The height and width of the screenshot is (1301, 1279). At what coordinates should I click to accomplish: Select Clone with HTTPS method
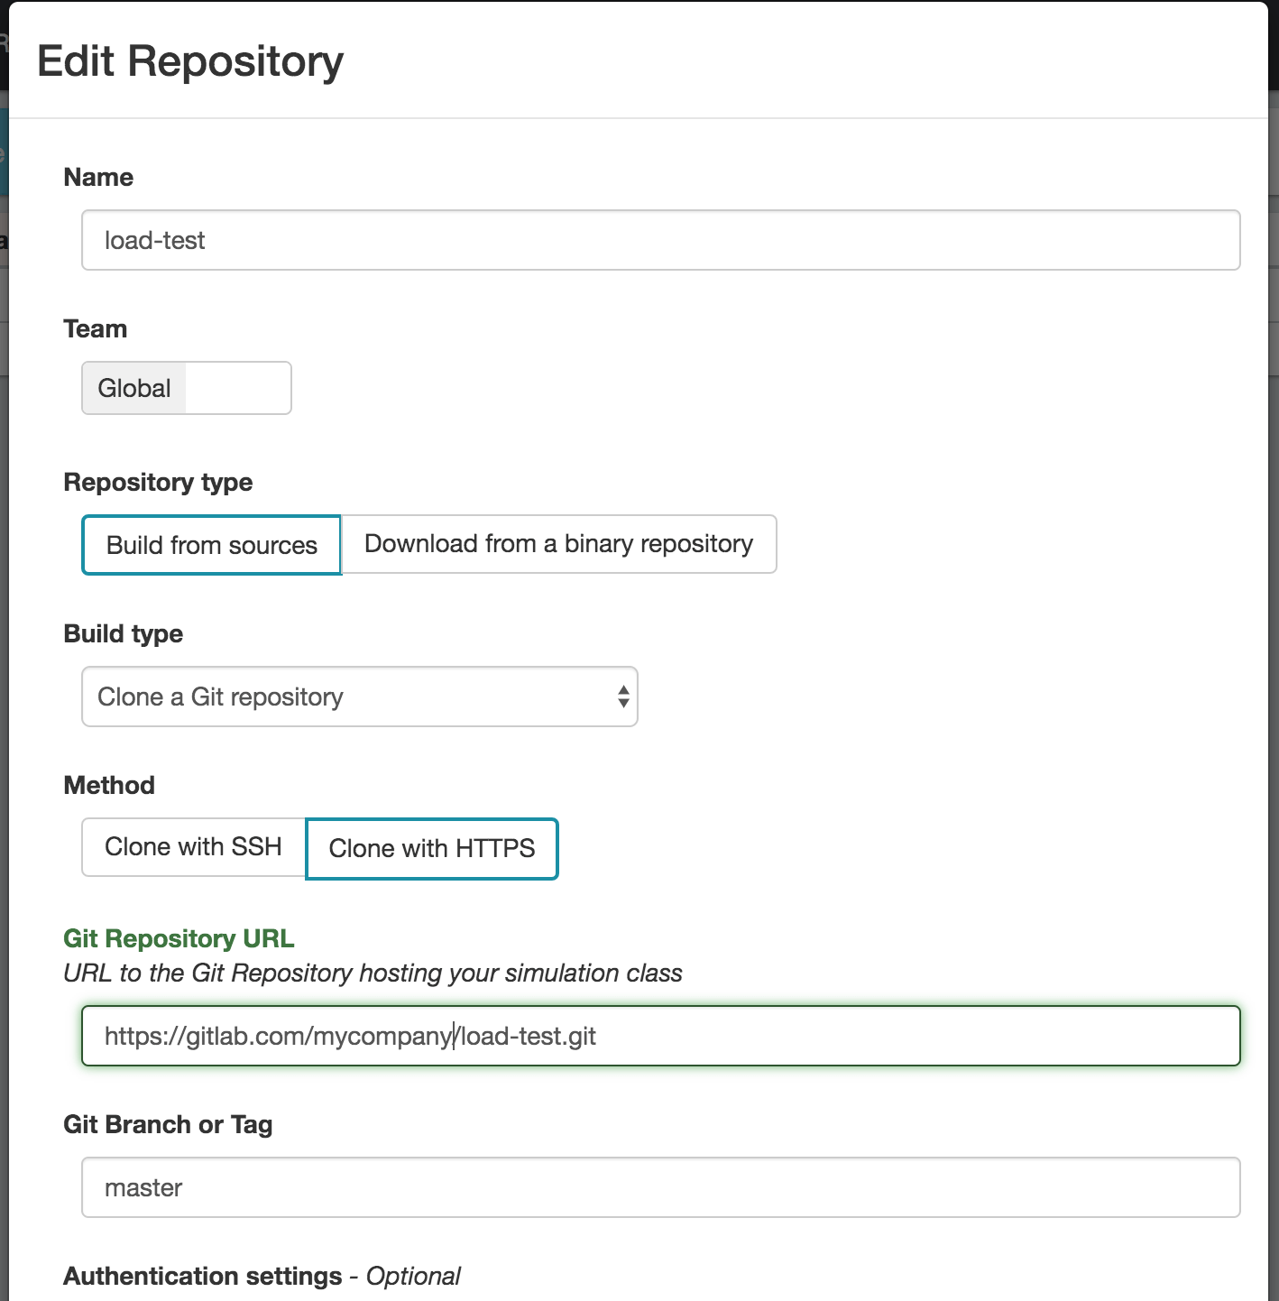[x=432, y=848]
